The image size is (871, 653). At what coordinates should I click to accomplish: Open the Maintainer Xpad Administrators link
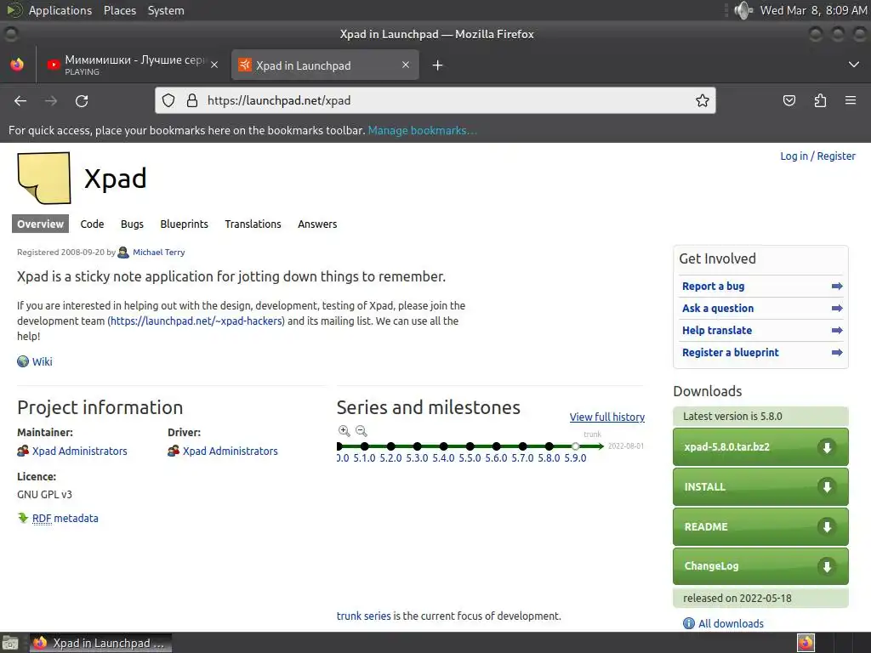pyautogui.click(x=79, y=451)
